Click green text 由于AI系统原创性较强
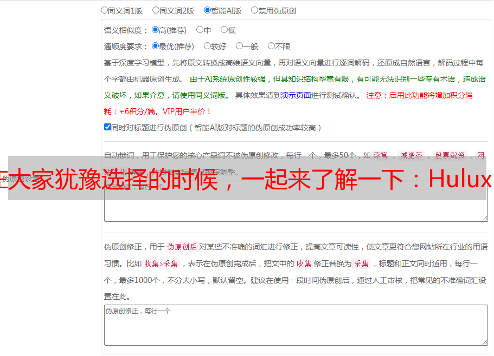Viewport: 494px width, 356px height. point(227,79)
